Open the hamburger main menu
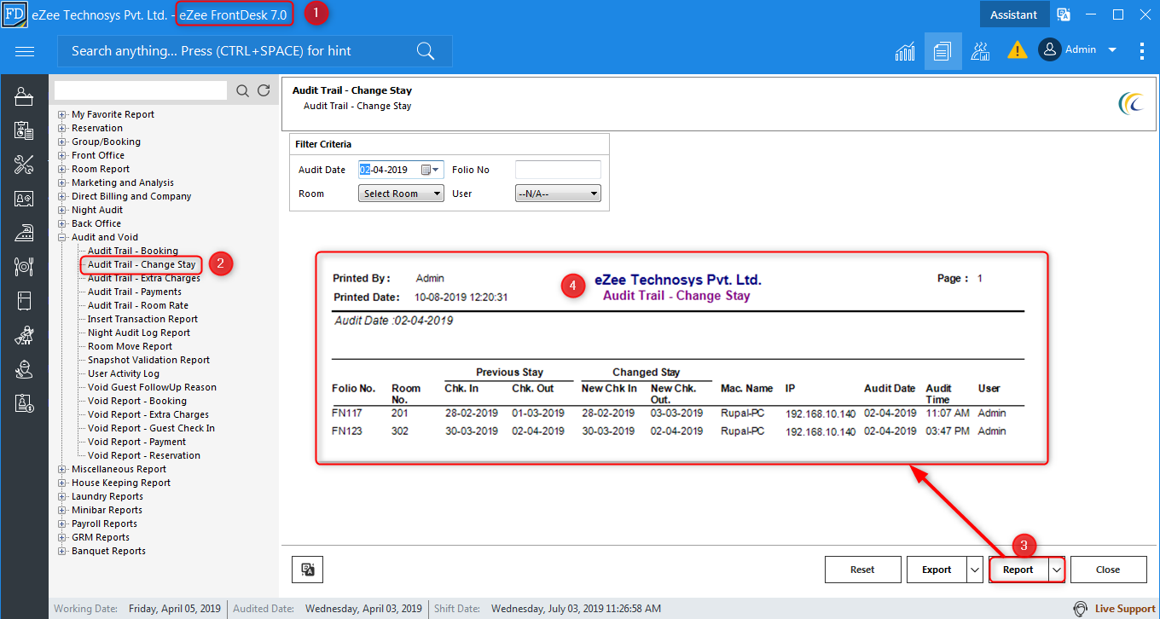 pos(25,51)
